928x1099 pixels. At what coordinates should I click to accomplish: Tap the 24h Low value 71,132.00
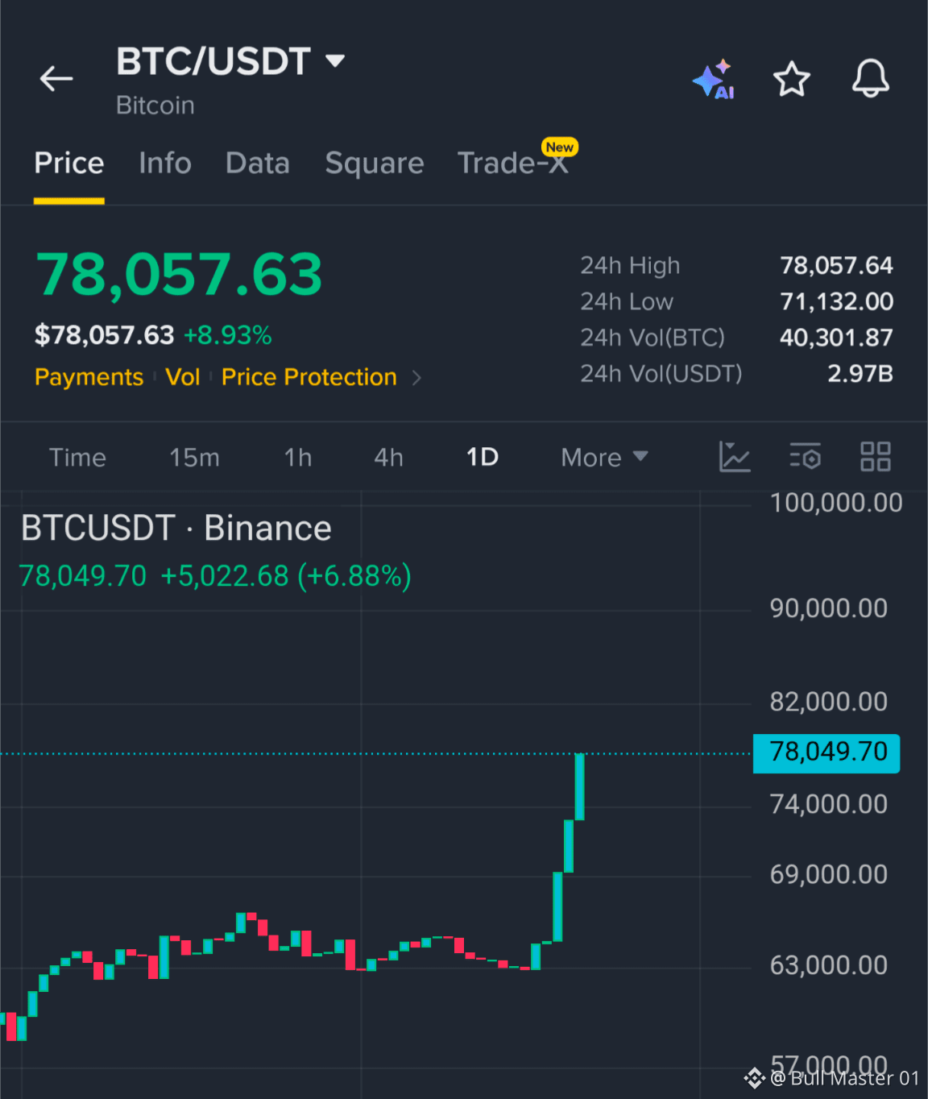pyautogui.click(x=836, y=301)
